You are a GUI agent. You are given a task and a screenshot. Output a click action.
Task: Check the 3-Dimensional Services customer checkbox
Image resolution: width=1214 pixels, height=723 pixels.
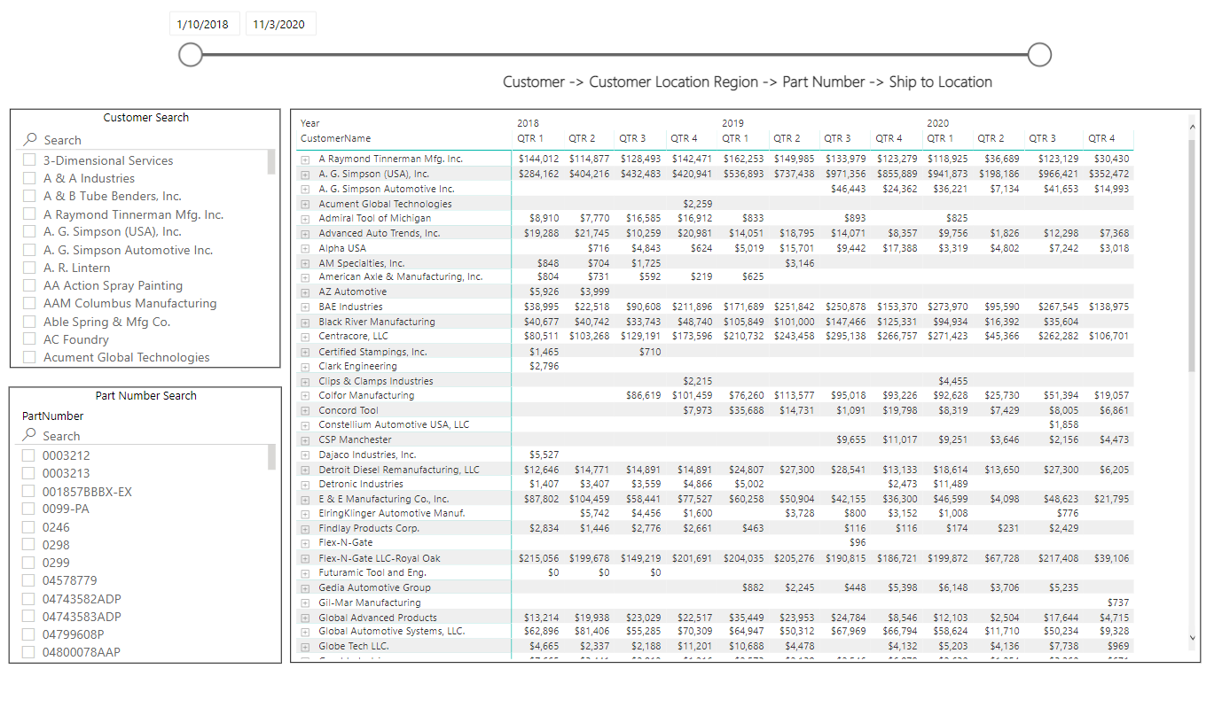click(29, 160)
